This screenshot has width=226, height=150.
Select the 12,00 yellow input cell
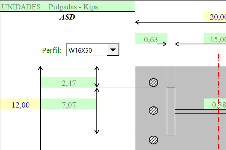click(20, 104)
